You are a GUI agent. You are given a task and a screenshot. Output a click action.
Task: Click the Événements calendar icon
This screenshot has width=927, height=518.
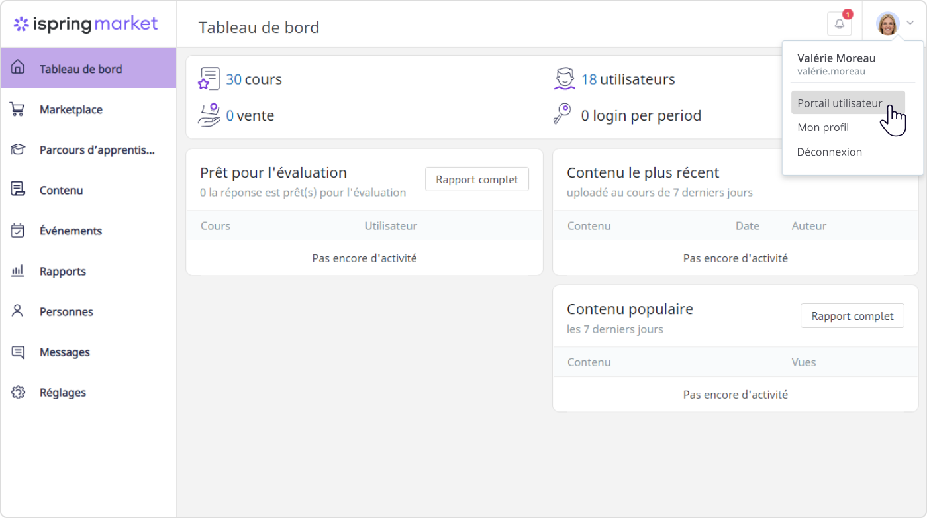click(x=18, y=231)
